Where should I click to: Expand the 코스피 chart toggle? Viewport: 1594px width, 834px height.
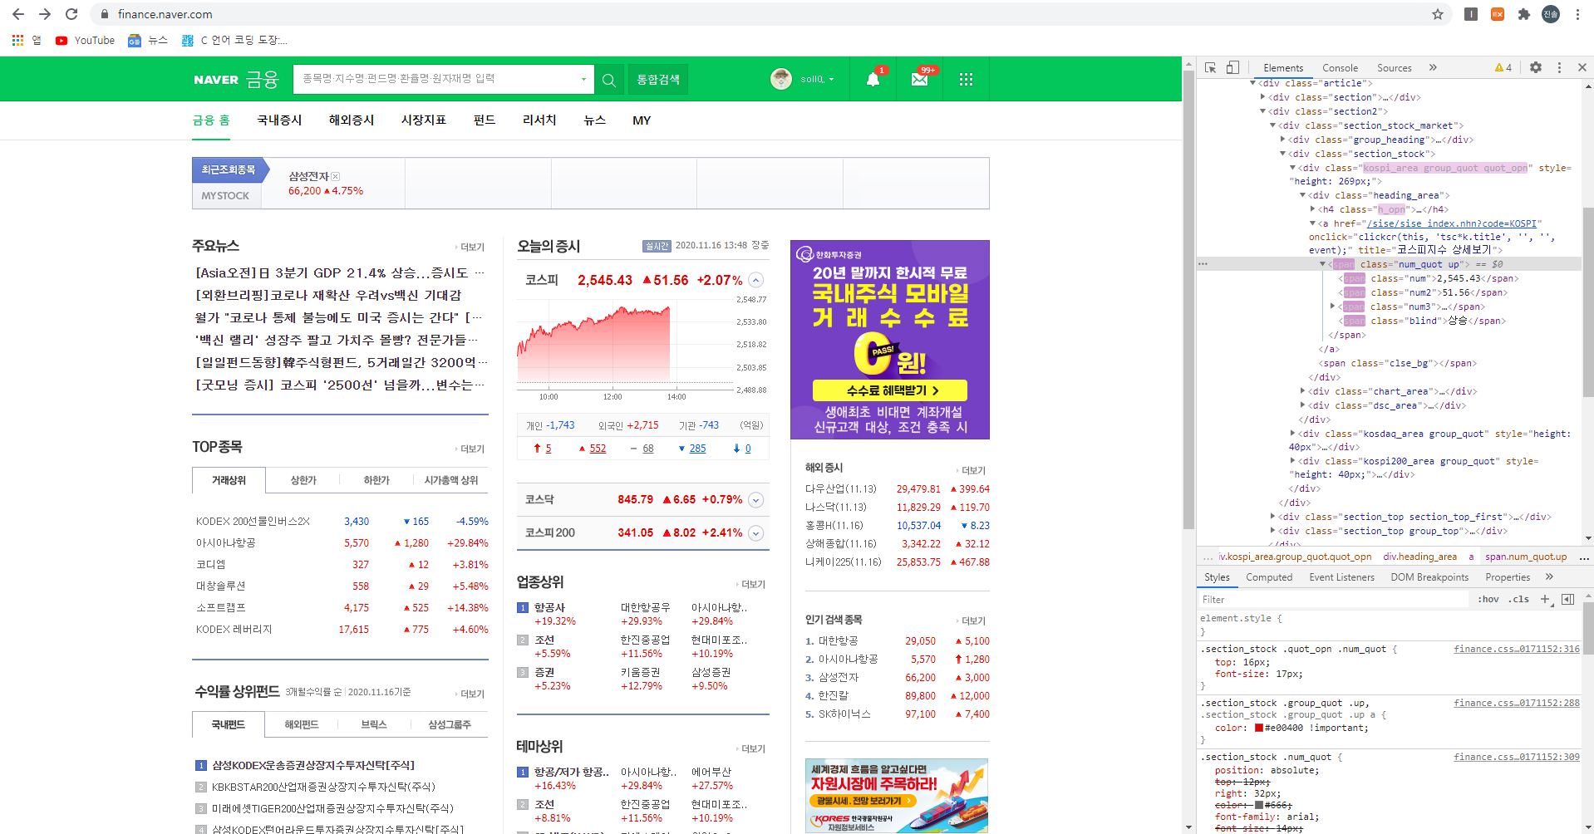pos(755,280)
